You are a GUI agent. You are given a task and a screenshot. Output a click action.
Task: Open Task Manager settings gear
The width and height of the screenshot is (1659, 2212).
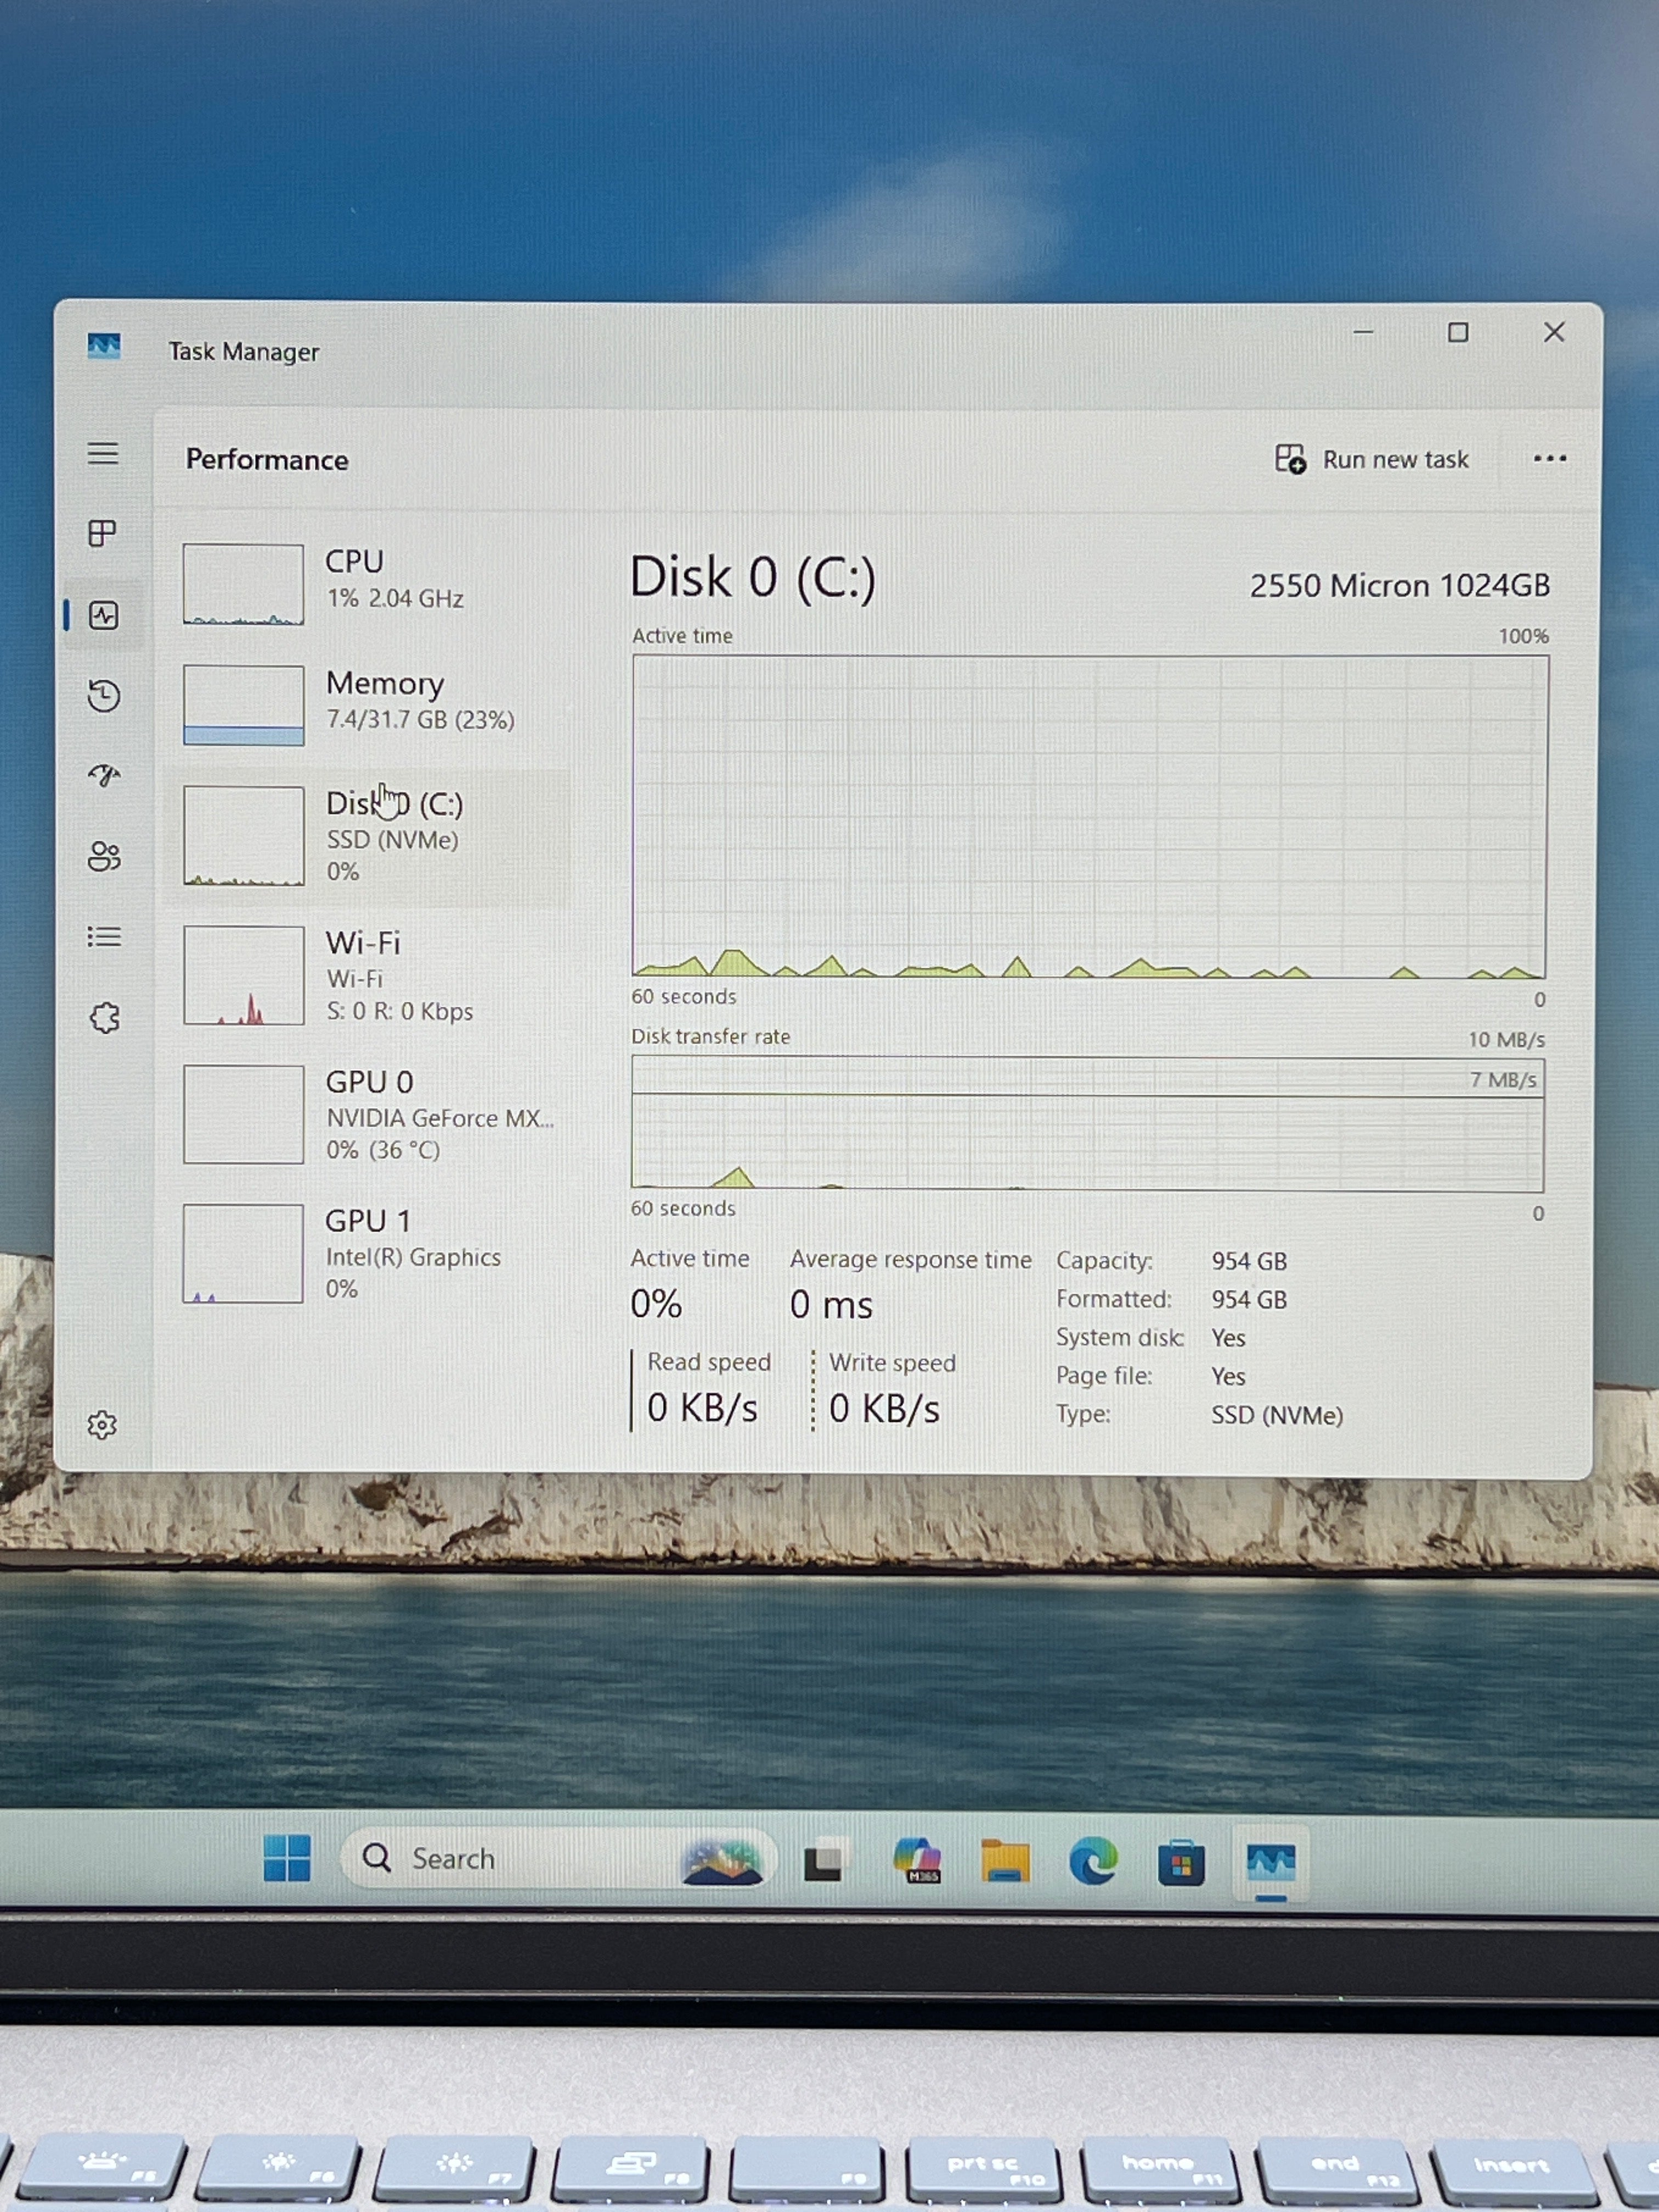point(102,1425)
